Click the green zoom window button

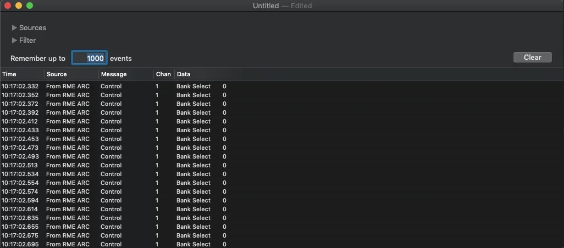click(x=30, y=5)
